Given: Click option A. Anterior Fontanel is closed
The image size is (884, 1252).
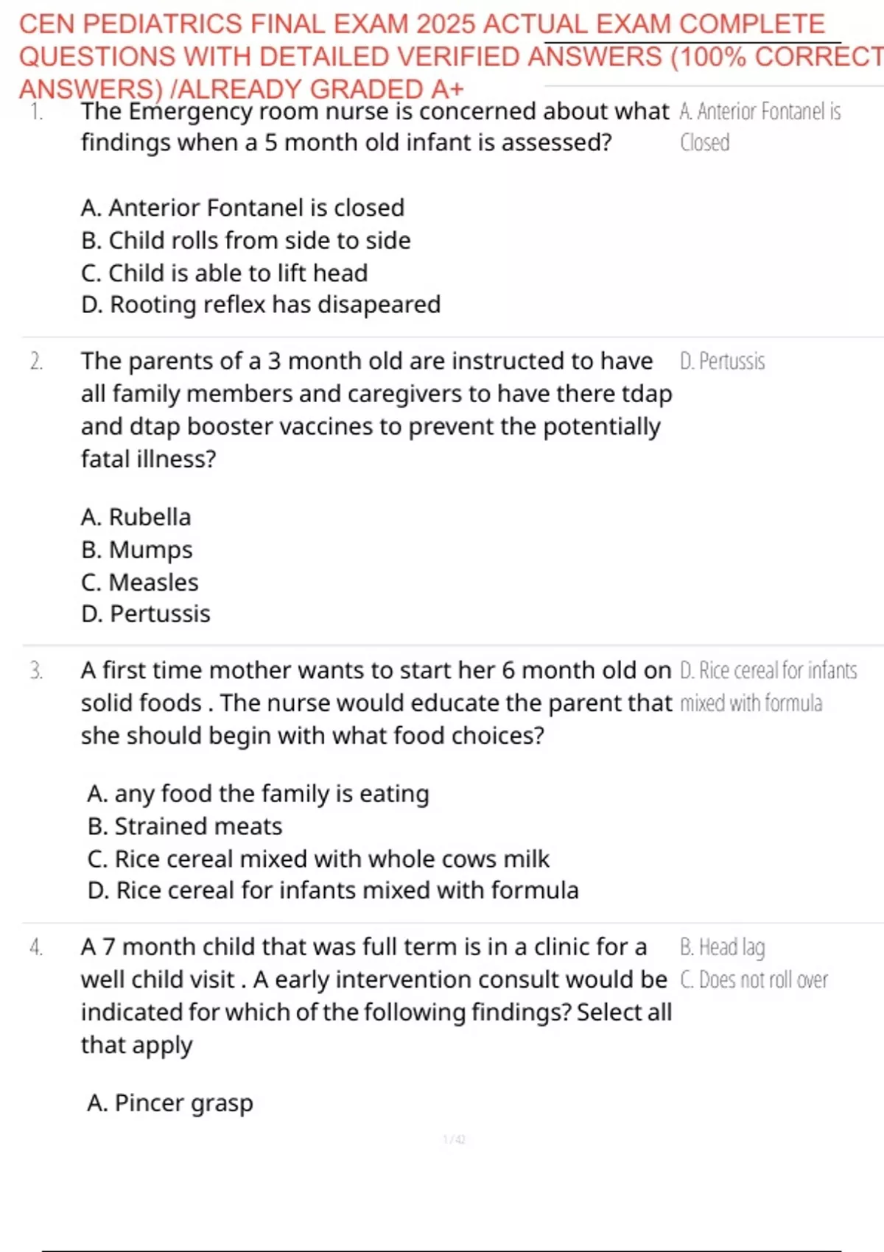Looking at the screenshot, I should click(242, 208).
